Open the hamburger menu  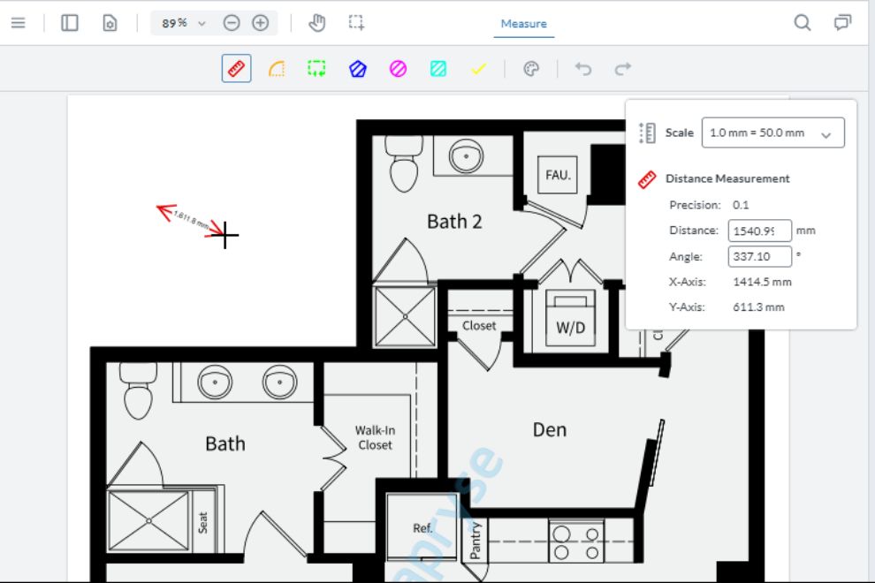click(18, 23)
